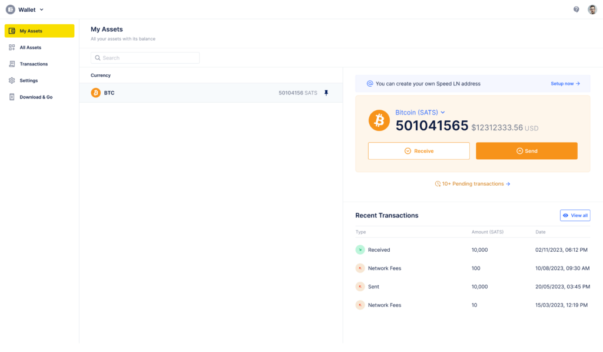Click the large Bitcoin logo above the balance

[379, 120]
